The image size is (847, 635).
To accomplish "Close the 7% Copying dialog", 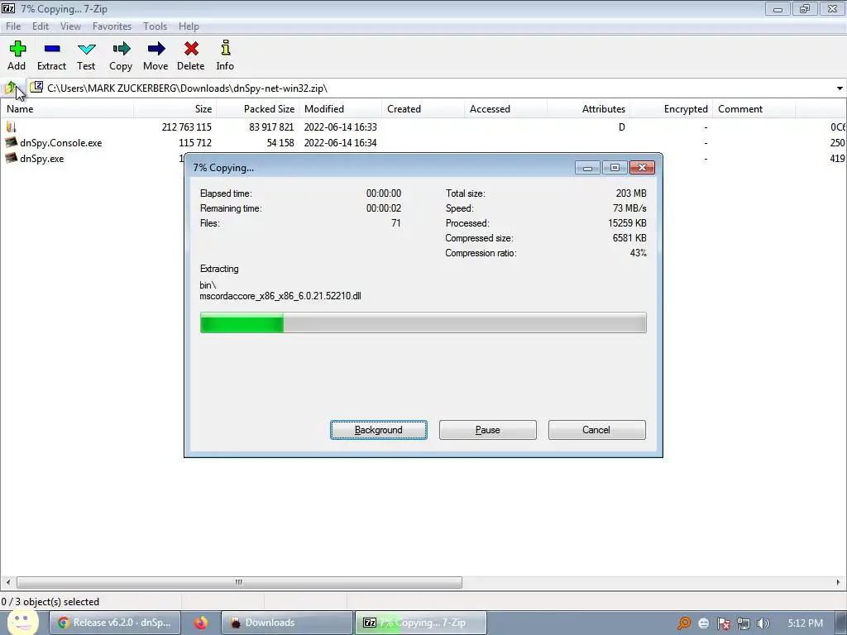I will coord(642,167).
